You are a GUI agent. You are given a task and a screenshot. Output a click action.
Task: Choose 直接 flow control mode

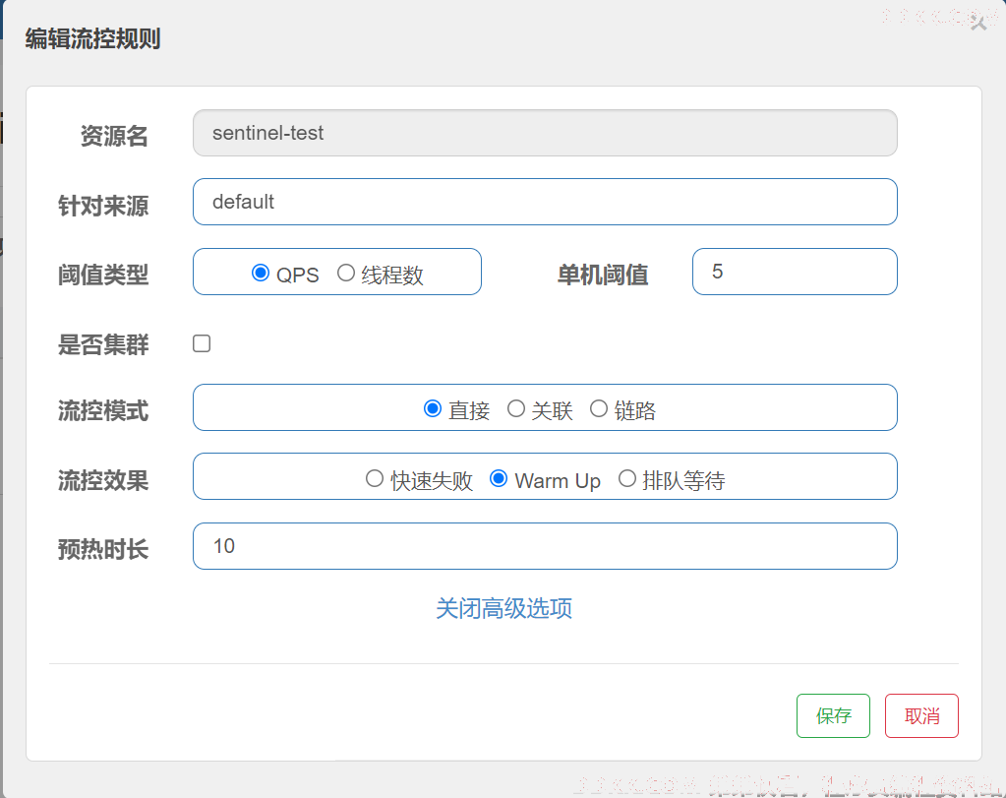(x=433, y=408)
